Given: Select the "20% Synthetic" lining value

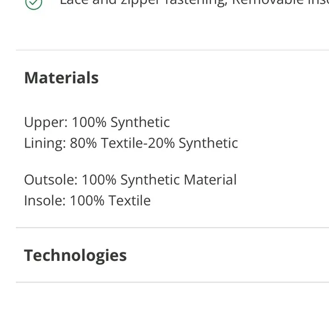Looking at the screenshot, I should coord(193,144).
